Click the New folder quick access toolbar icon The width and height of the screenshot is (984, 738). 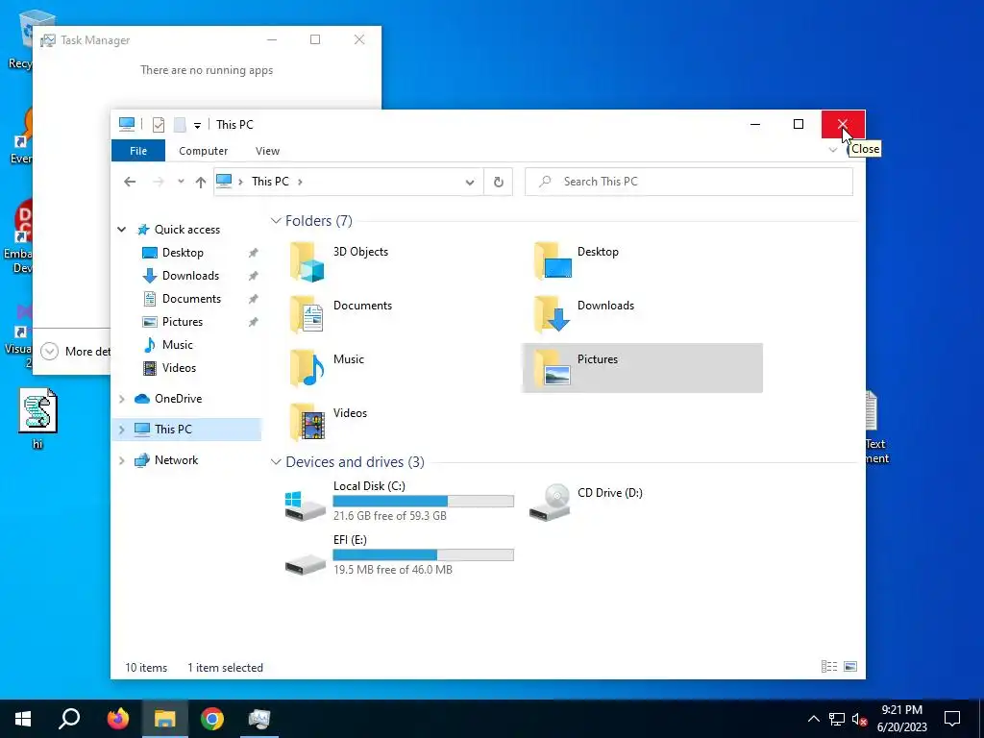click(180, 125)
